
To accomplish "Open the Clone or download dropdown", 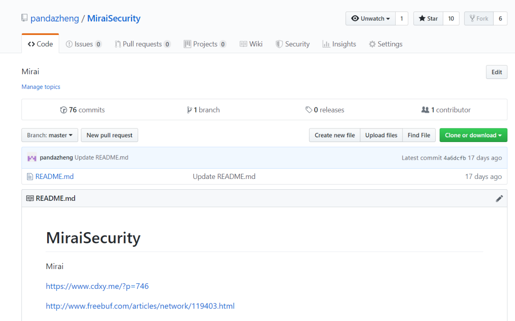I will coord(473,135).
